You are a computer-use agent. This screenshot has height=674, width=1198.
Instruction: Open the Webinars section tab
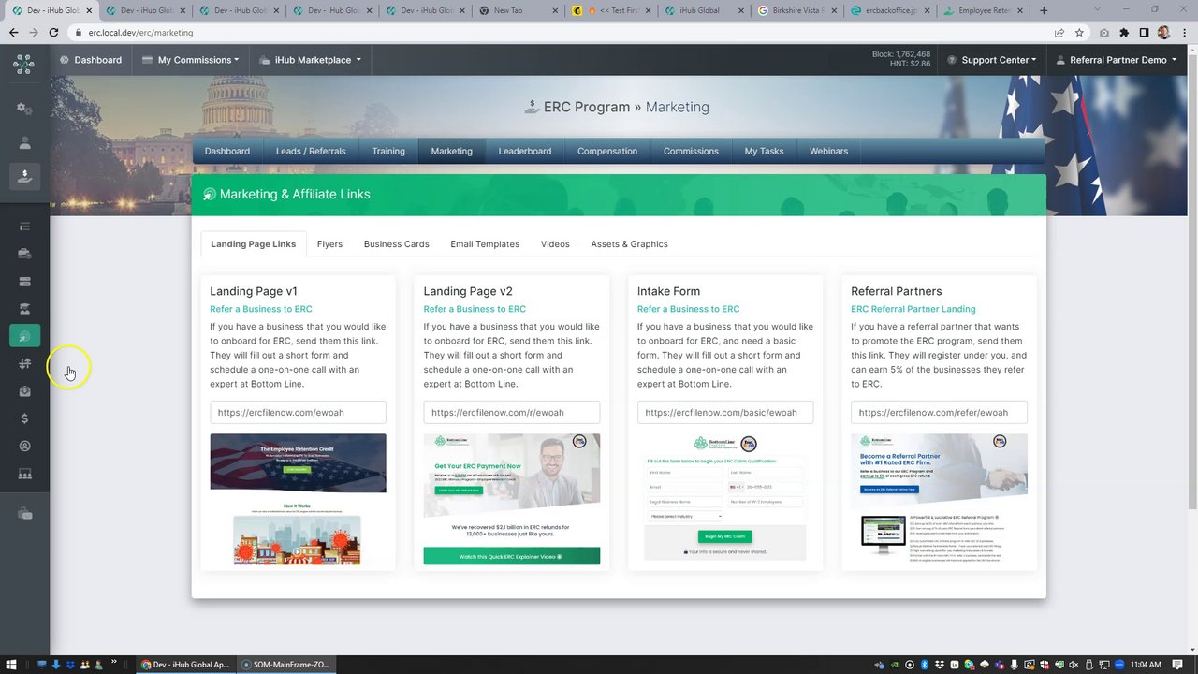[x=829, y=151]
